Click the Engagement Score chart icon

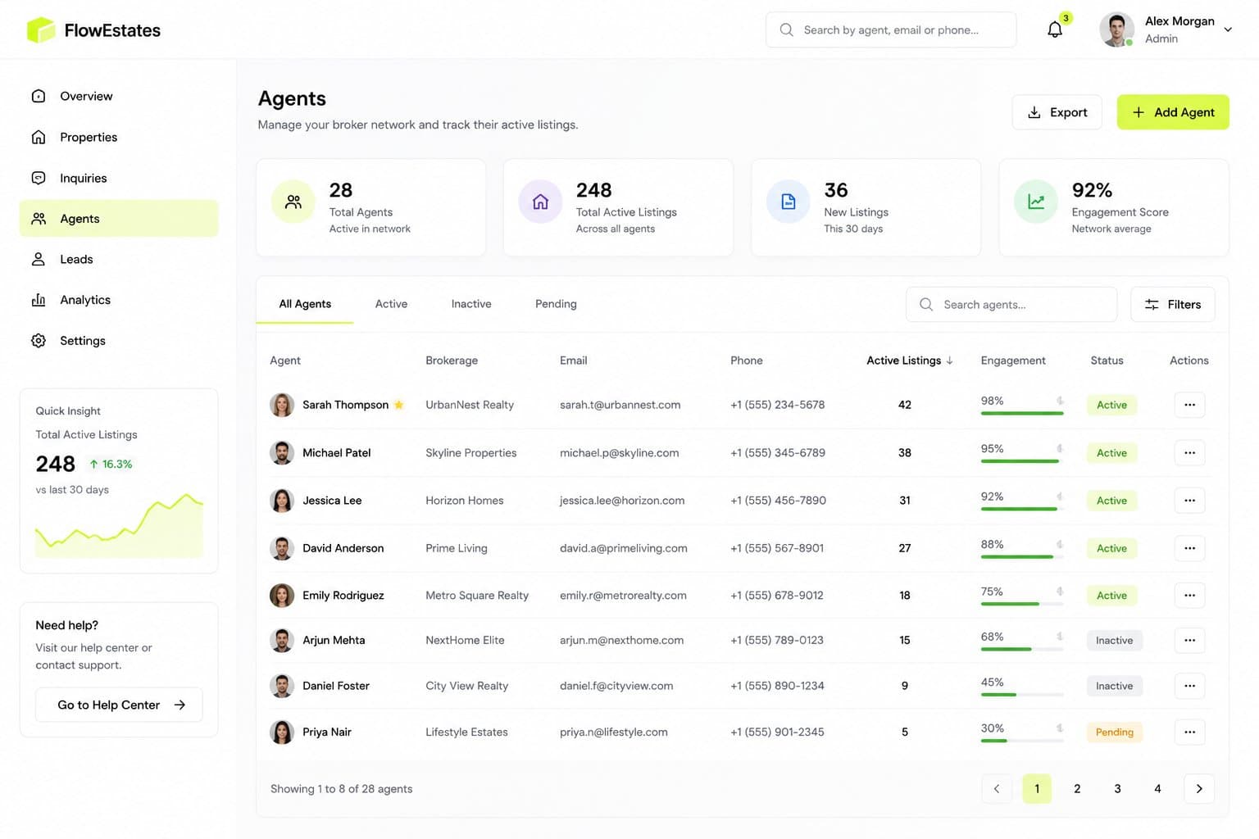(1036, 202)
